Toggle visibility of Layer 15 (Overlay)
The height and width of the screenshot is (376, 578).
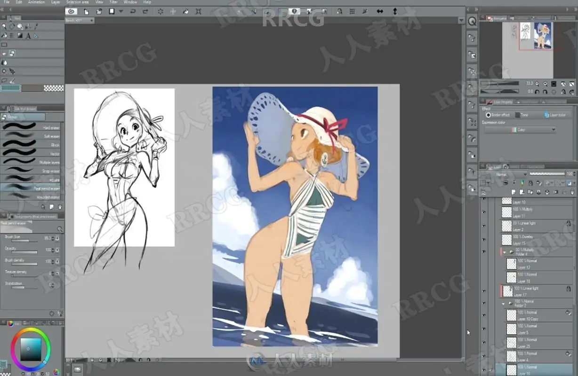pyautogui.click(x=484, y=240)
